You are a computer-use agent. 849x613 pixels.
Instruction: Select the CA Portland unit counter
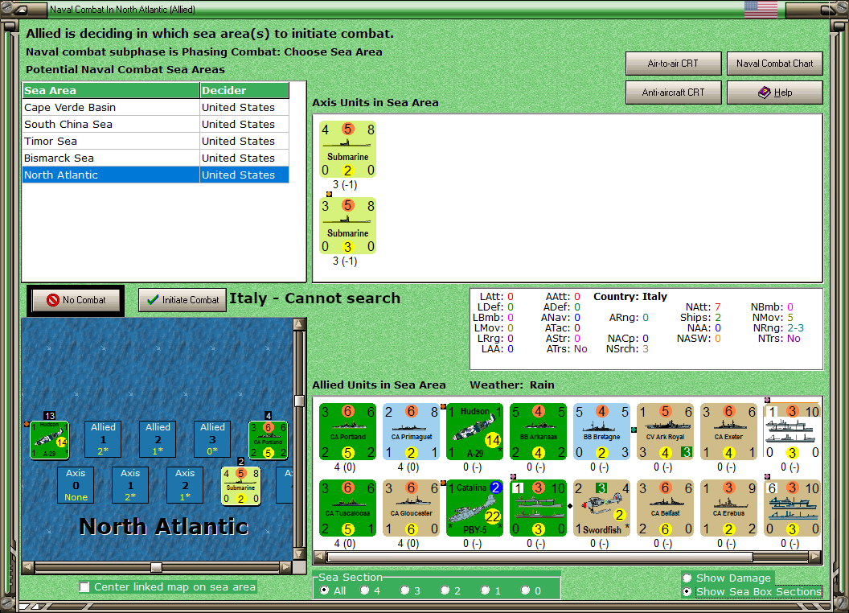pos(347,431)
